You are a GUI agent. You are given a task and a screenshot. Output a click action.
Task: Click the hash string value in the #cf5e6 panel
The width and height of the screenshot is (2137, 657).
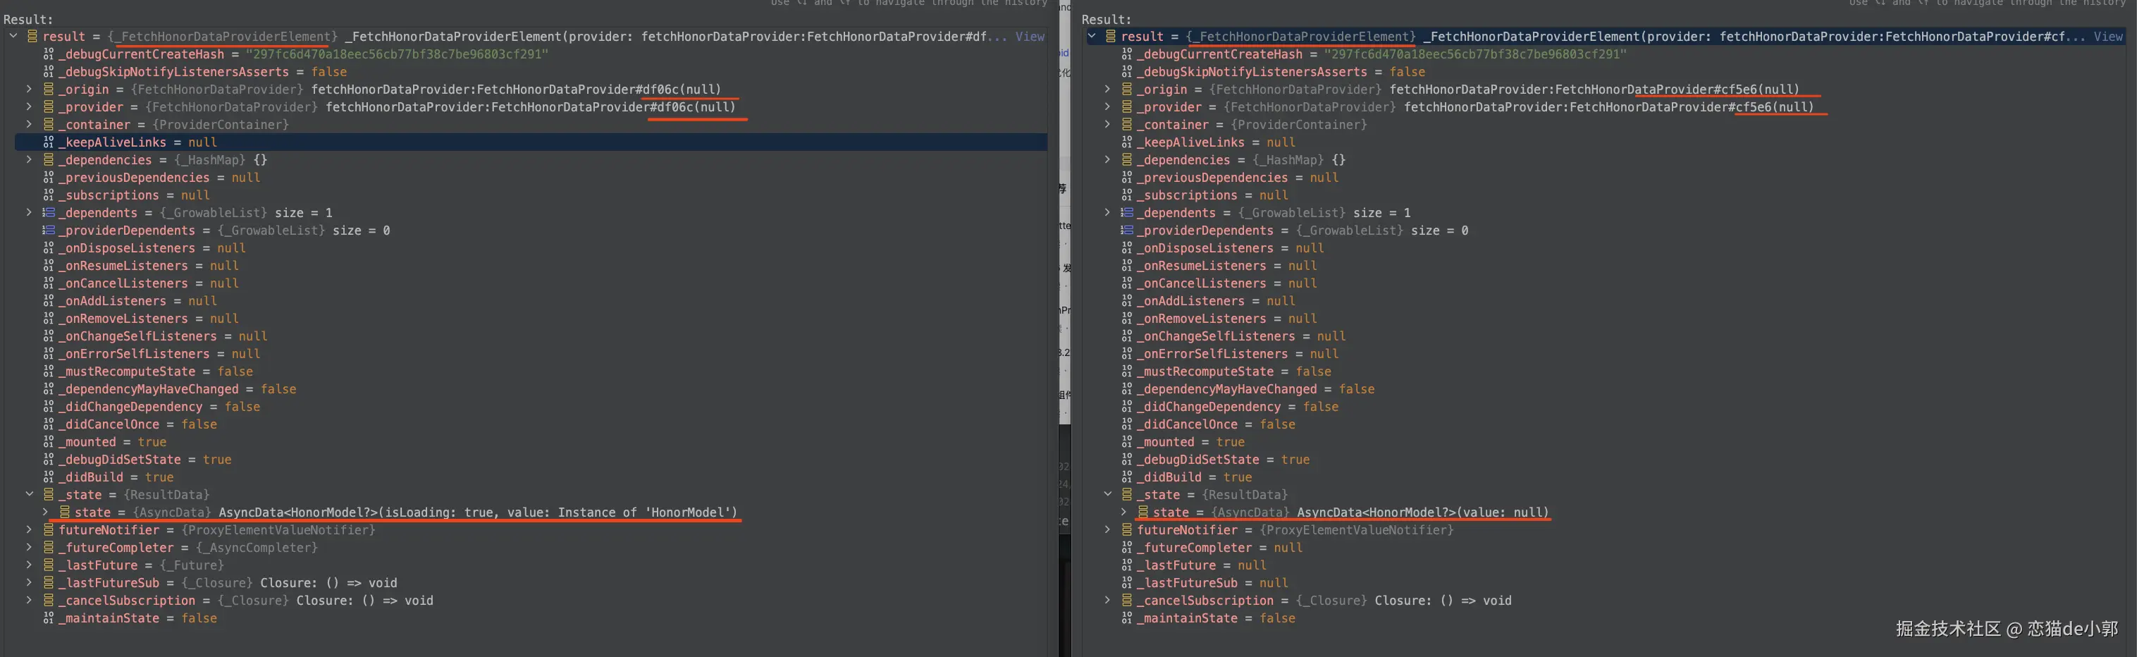(1475, 55)
